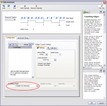
Task: Click the Input Signal diagram label
Action: click(70, 18)
